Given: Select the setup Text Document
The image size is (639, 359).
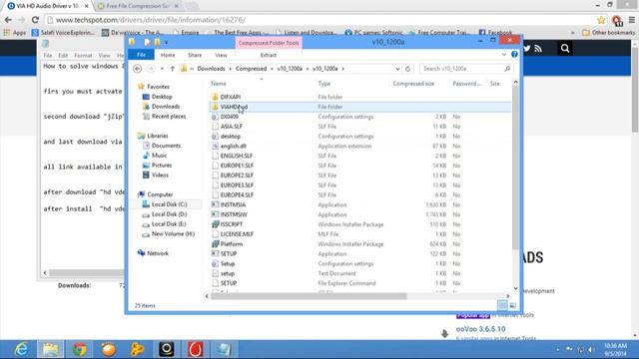Looking at the screenshot, I should click(228, 273).
